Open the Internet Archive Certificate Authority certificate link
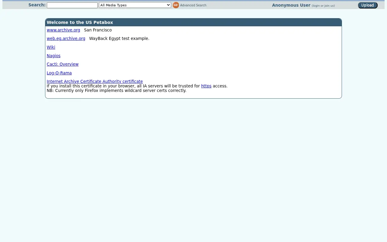 95,81
